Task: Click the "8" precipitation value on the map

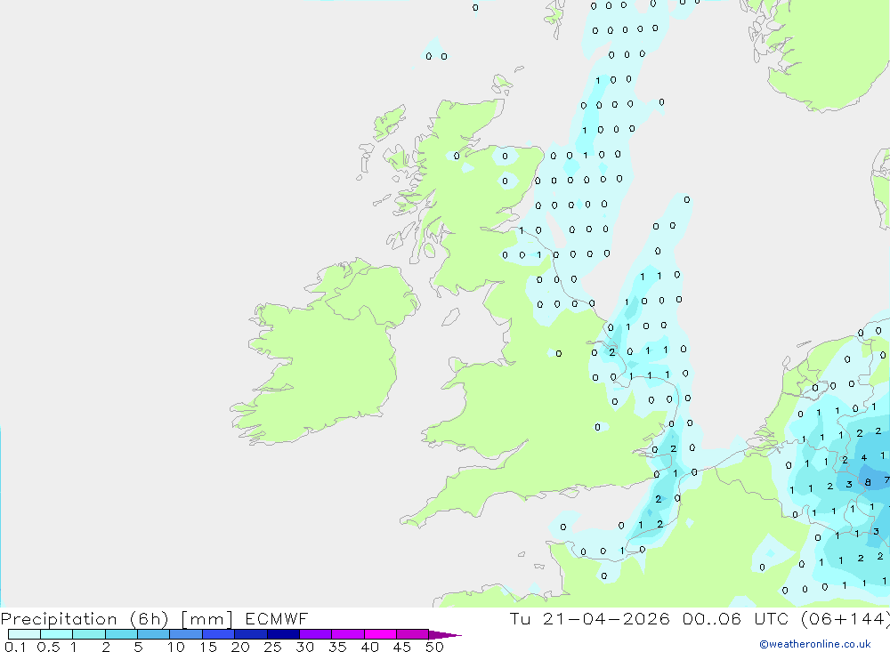Action: click(867, 482)
